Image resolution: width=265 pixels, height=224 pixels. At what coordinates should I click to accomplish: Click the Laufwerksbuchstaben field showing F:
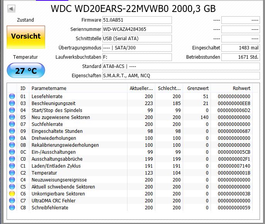(137, 57)
